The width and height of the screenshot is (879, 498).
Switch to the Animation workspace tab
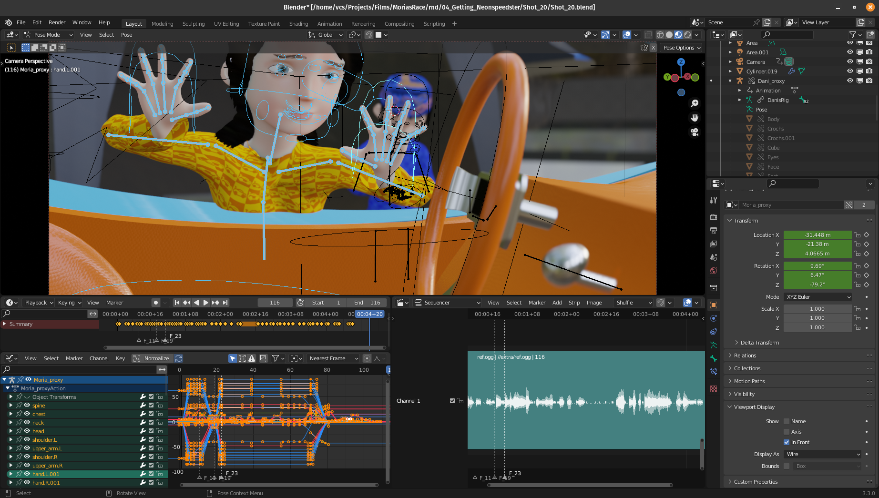coord(329,24)
